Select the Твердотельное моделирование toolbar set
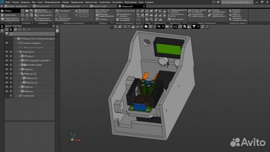This screenshot has width=270, height=152. click(x=10, y=19)
